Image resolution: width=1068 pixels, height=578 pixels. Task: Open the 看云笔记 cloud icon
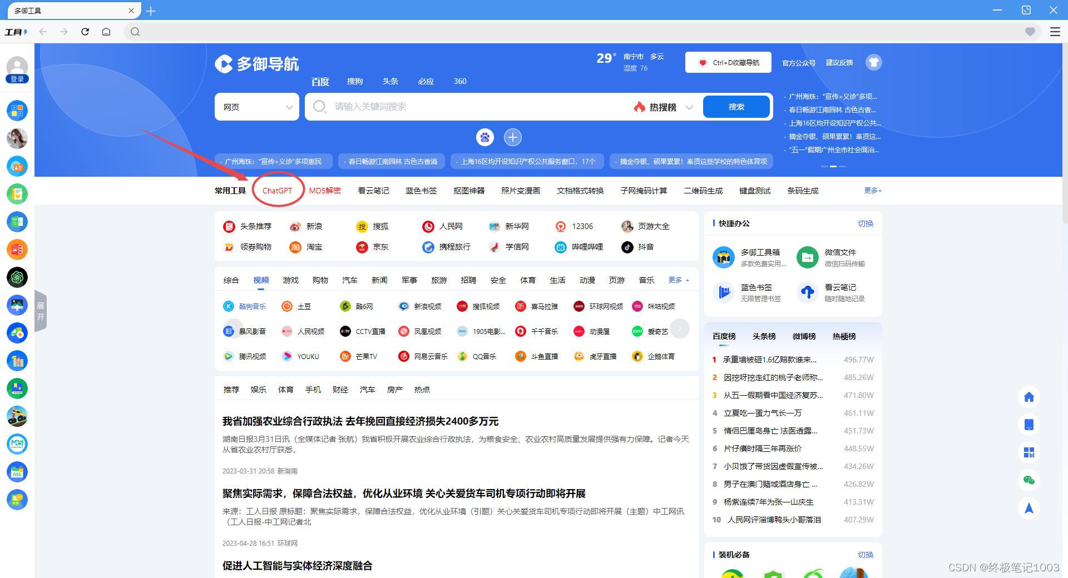pos(808,292)
